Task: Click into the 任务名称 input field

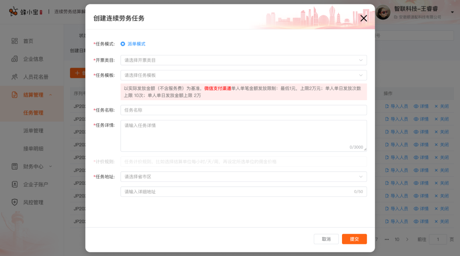Action: click(x=243, y=110)
